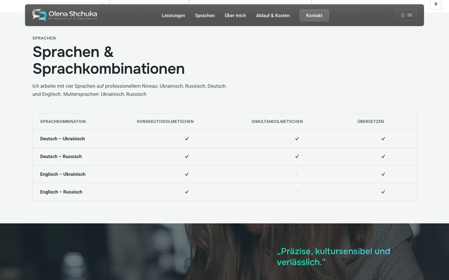
Task: Go to the Sprachen section link
Action: click(x=205, y=15)
